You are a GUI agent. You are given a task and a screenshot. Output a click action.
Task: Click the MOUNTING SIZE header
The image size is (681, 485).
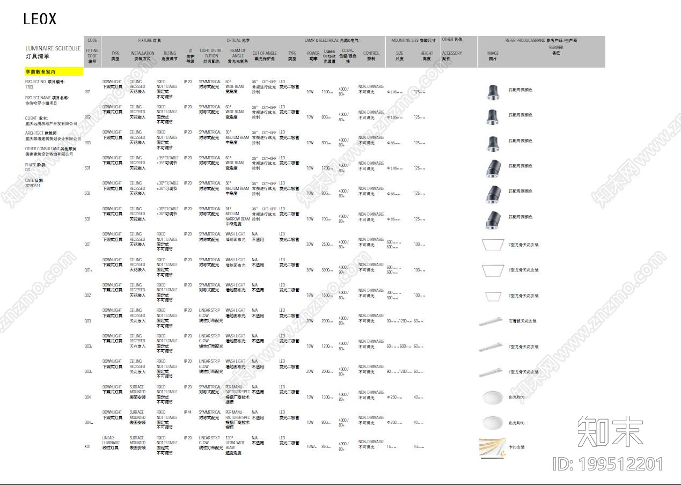tap(413, 40)
